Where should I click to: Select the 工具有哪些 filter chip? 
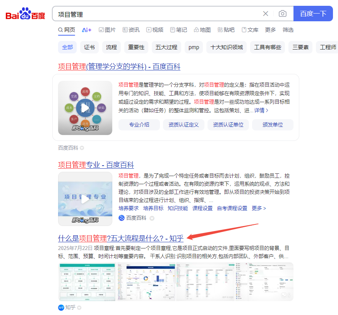point(268,47)
